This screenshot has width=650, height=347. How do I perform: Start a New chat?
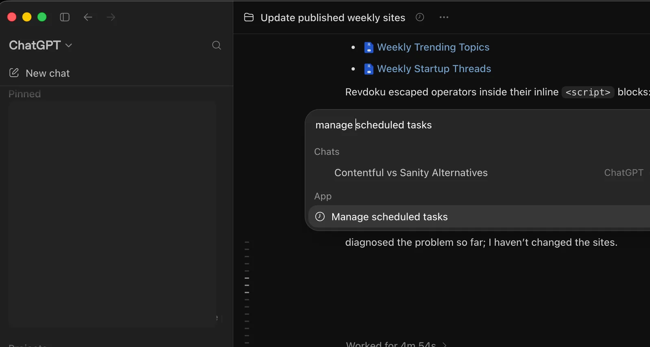click(x=39, y=73)
